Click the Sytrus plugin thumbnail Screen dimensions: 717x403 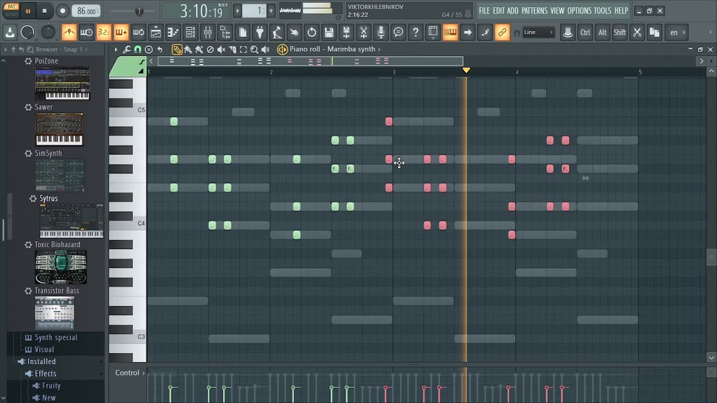(x=71, y=221)
